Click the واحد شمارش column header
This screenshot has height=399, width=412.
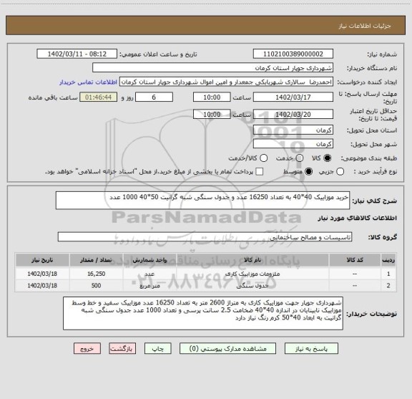click(x=149, y=260)
